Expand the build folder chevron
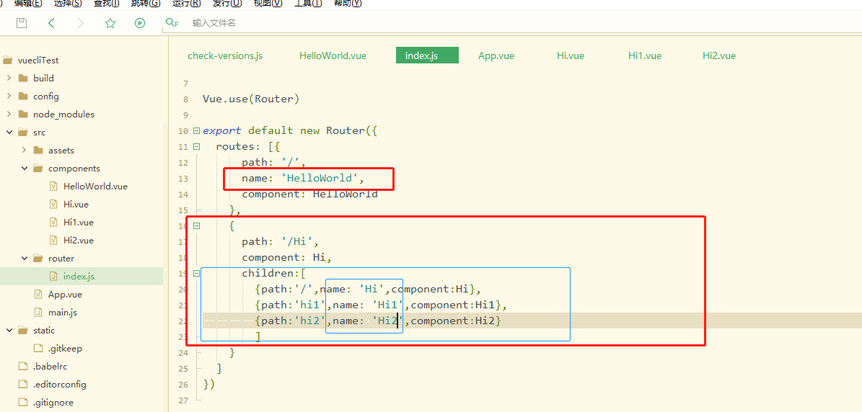Image resolution: width=862 pixels, height=412 pixels. [9, 78]
